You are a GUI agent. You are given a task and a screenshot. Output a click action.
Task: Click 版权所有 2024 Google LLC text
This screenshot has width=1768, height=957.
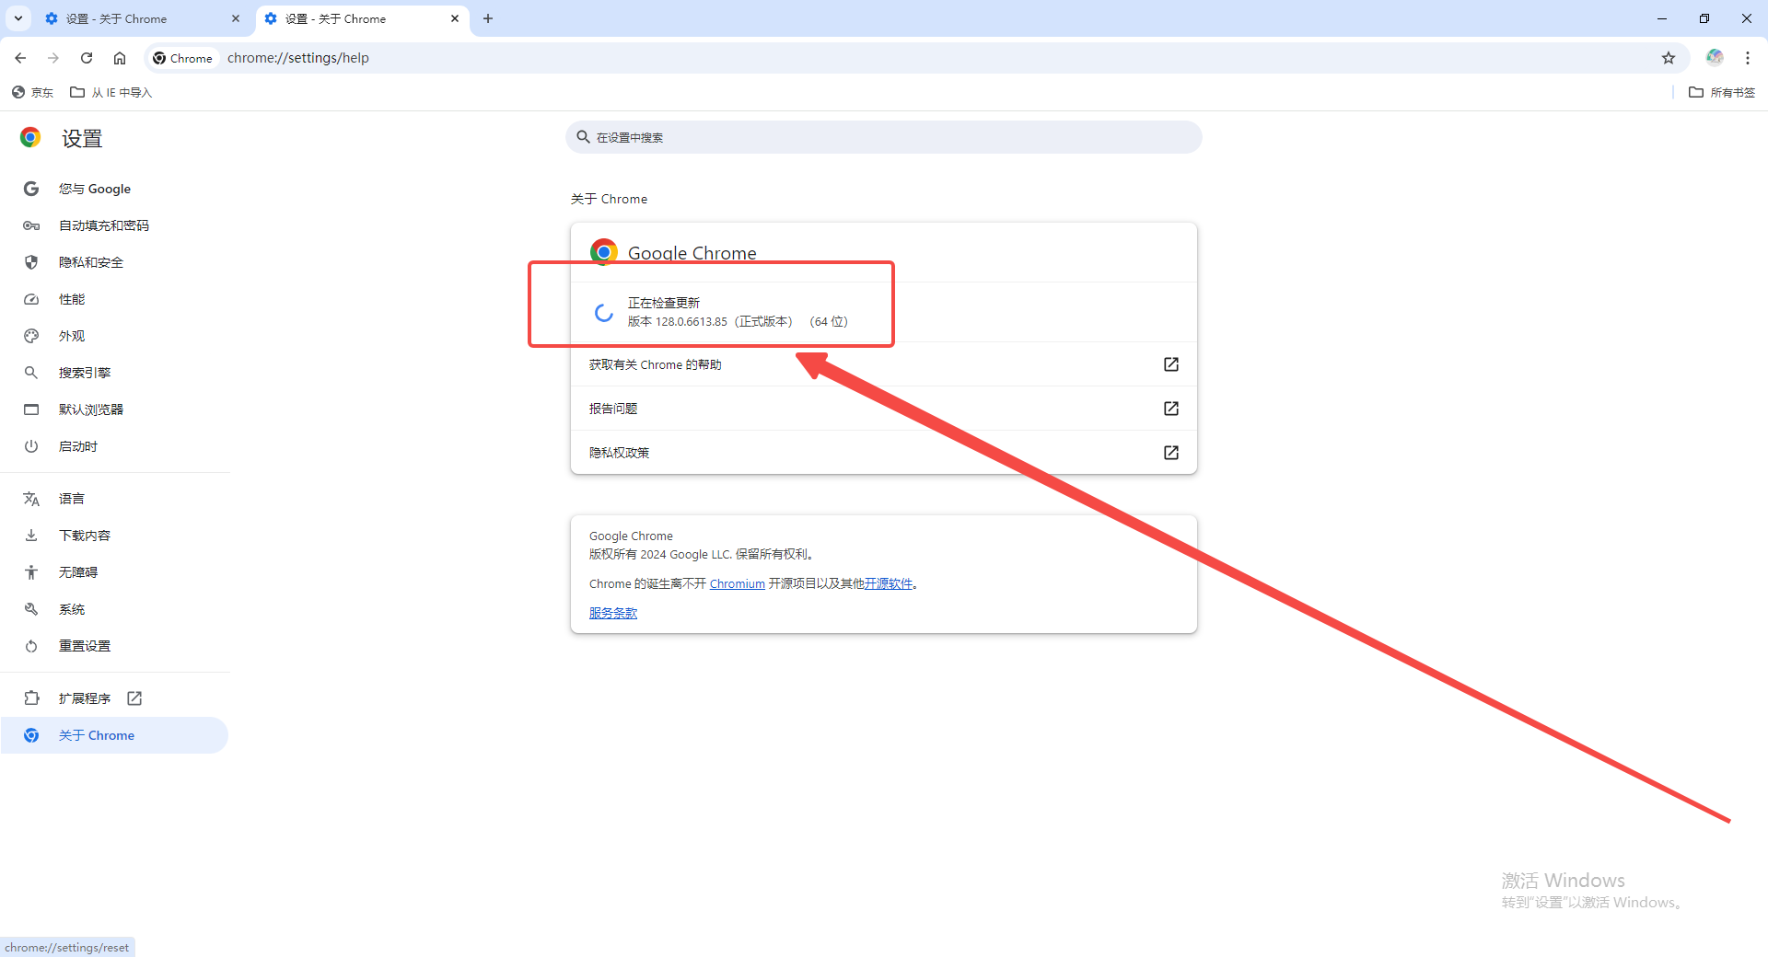701,554
